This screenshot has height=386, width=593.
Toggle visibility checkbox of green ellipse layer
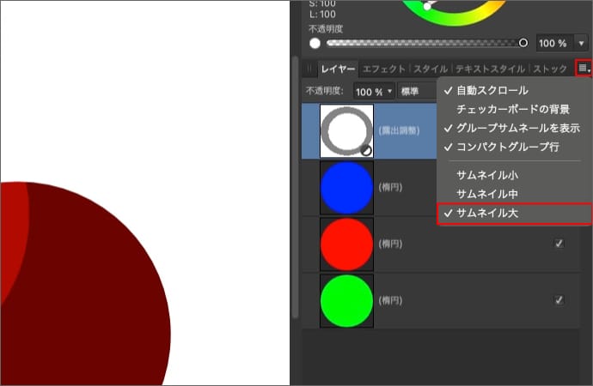click(x=559, y=300)
